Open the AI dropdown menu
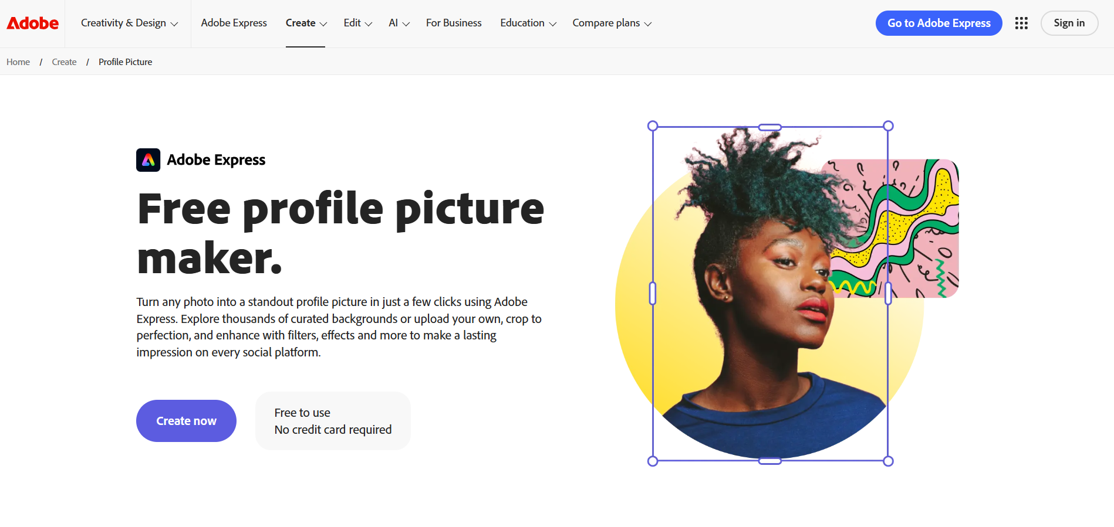 399,23
